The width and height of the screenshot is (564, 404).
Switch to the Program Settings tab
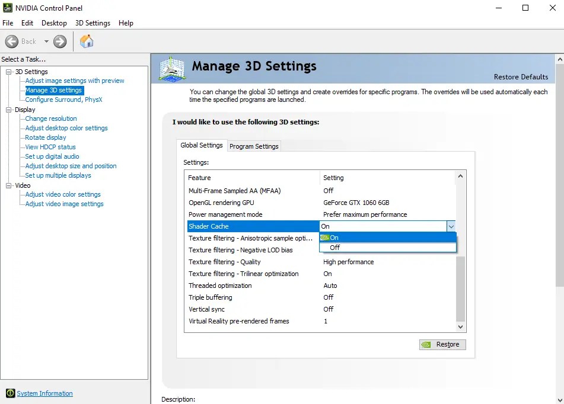point(254,146)
